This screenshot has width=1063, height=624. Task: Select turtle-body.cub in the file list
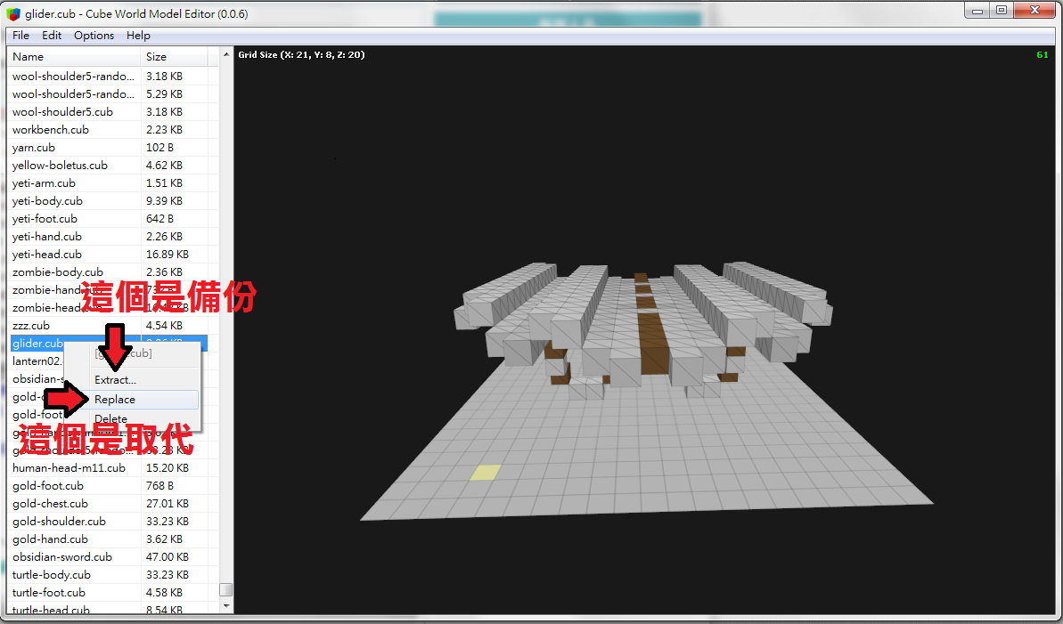(x=52, y=575)
